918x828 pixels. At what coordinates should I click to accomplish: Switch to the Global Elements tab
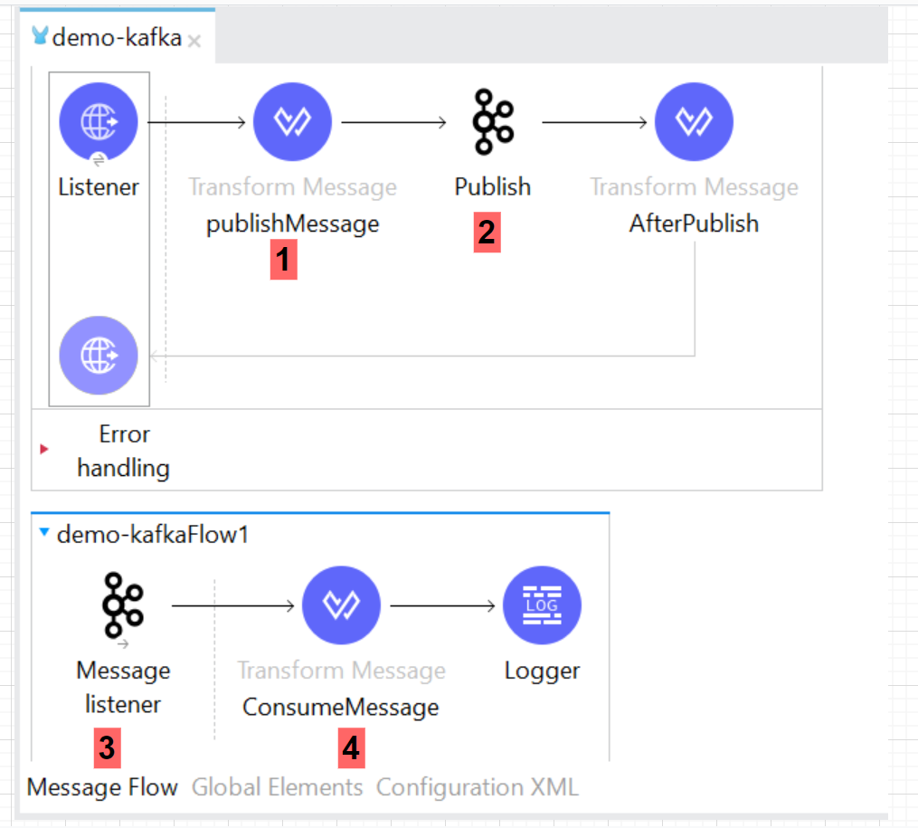pos(276,786)
